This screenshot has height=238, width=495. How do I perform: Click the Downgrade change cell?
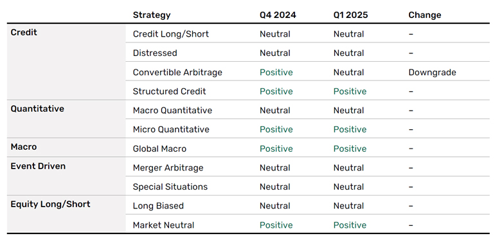(432, 73)
